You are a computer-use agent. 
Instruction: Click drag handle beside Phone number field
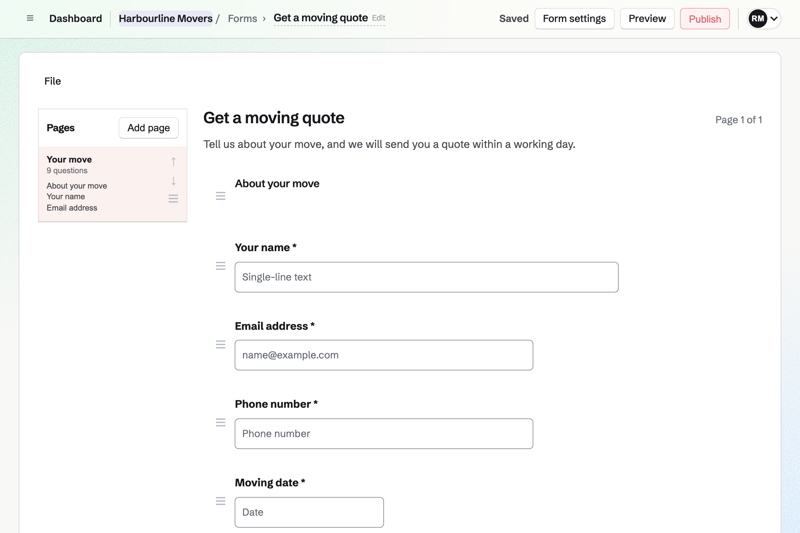coord(221,422)
